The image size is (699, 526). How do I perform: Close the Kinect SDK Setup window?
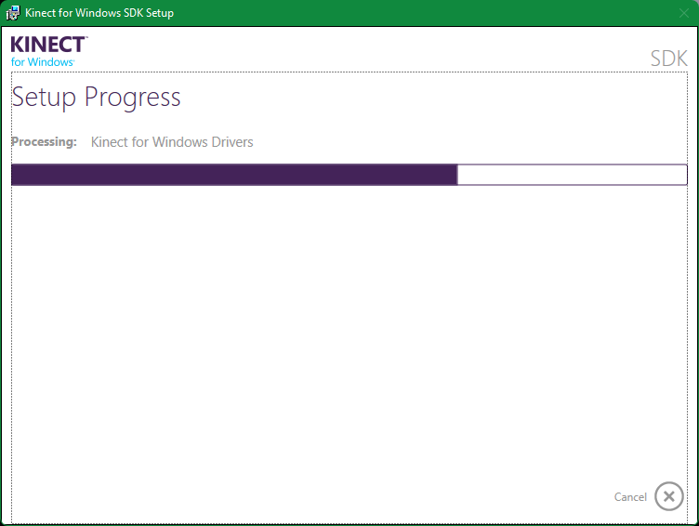click(x=684, y=13)
